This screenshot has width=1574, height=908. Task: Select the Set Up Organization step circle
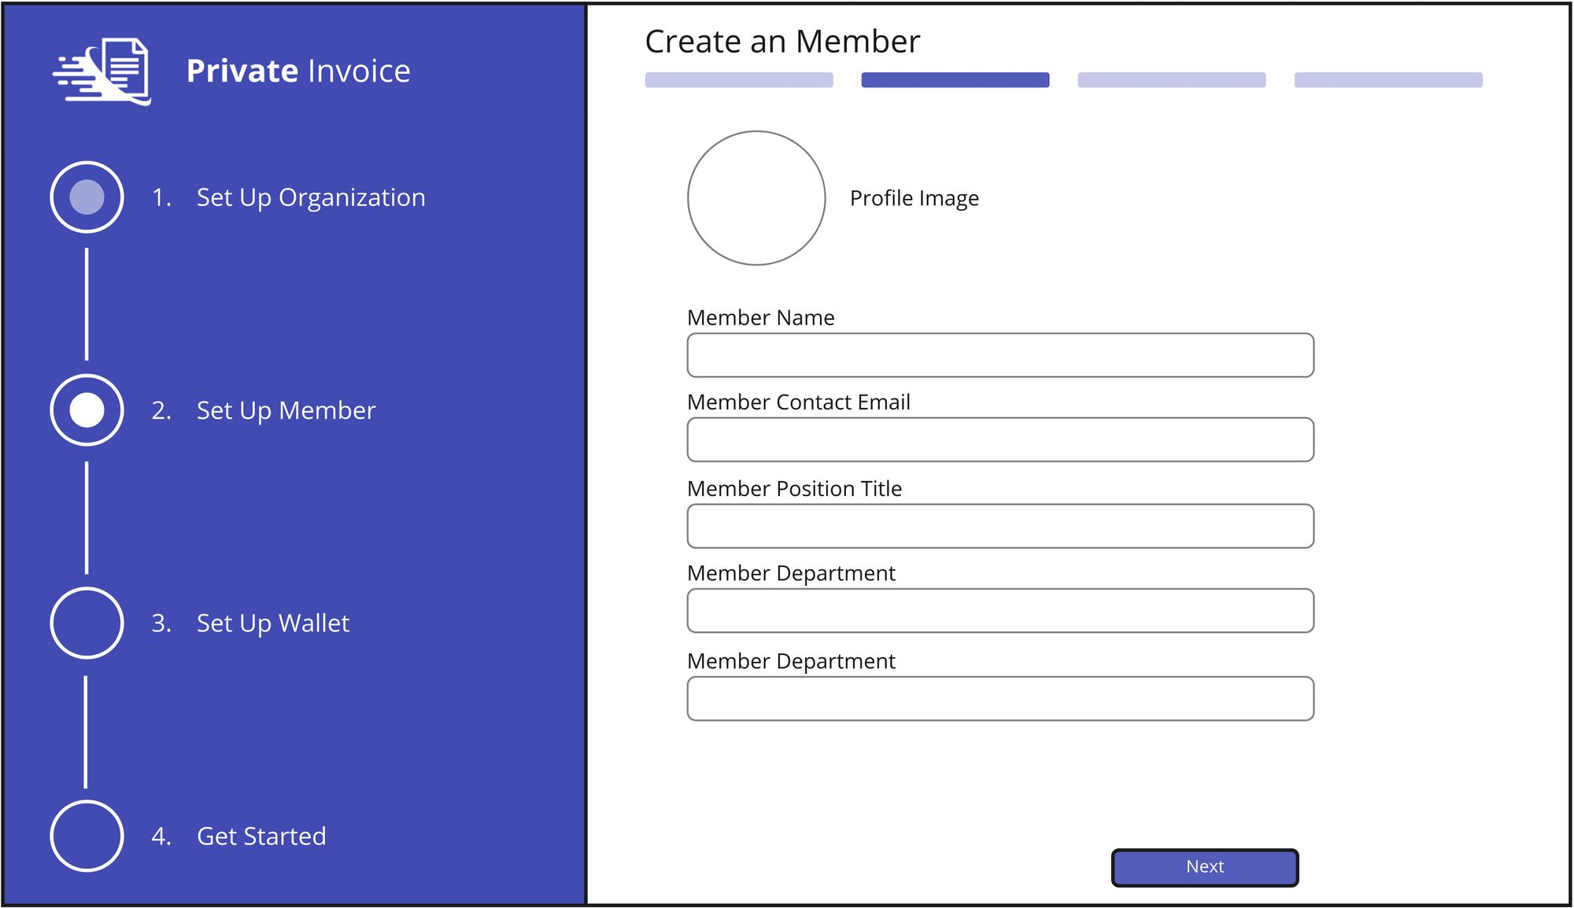click(x=87, y=197)
